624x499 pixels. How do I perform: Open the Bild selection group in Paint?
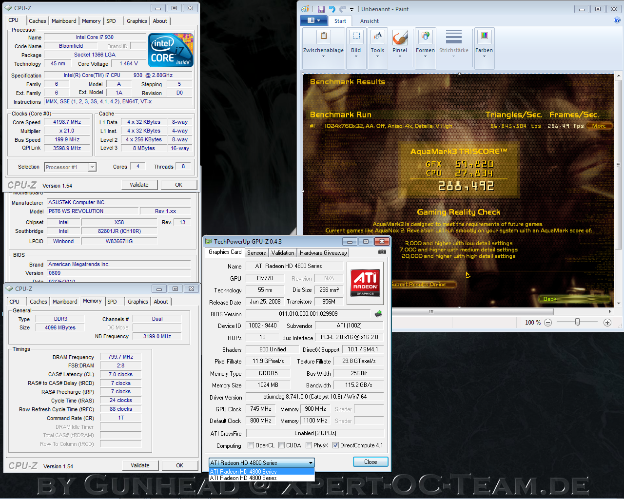point(356,48)
